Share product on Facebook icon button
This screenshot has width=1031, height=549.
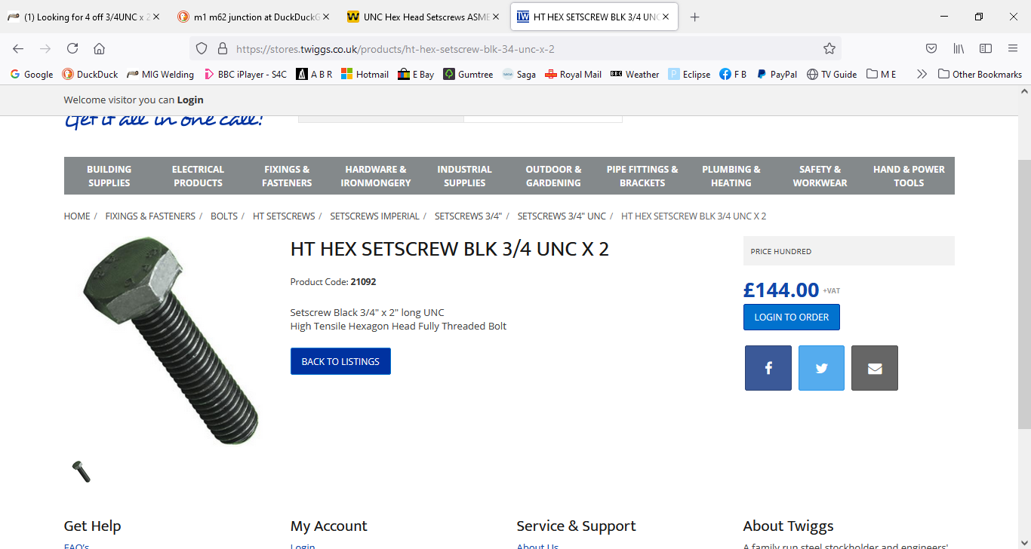point(768,368)
